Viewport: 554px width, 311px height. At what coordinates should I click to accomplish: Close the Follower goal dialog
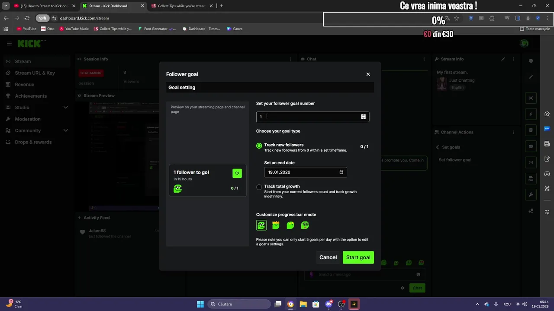(x=368, y=74)
